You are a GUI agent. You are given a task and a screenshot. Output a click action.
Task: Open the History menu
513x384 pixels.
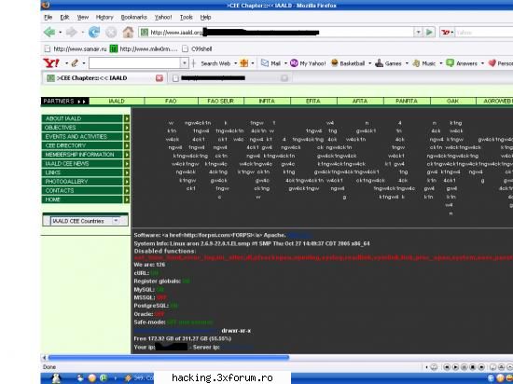[104, 18]
